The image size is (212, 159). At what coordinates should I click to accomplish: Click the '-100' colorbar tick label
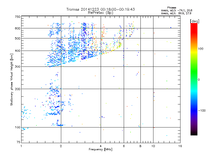coord(202,111)
